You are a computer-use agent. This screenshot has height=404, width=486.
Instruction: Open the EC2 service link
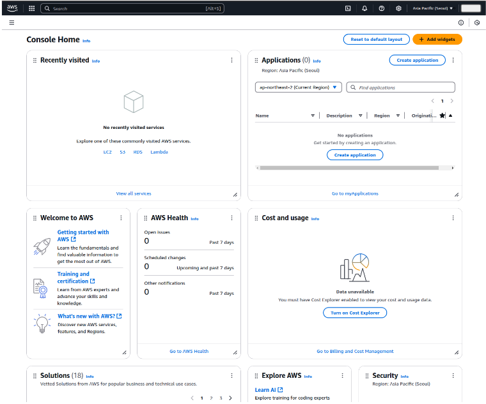point(107,152)
